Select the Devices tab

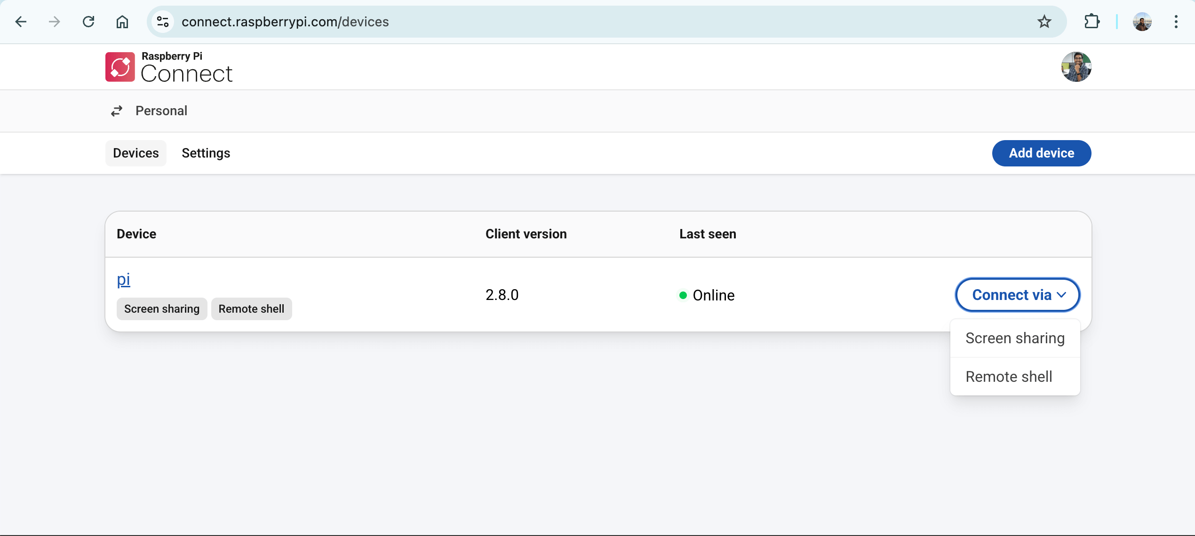click(135, 153)
